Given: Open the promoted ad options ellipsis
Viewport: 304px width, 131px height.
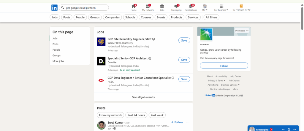Looking at the screenshot, I should pos(247,31).
